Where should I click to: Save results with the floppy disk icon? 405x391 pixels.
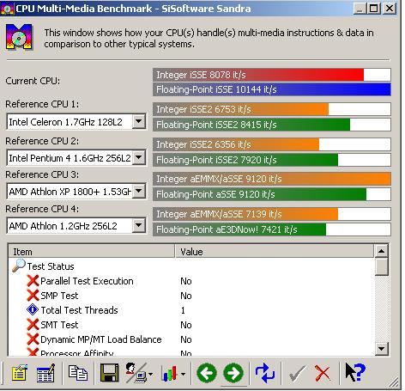109,373
